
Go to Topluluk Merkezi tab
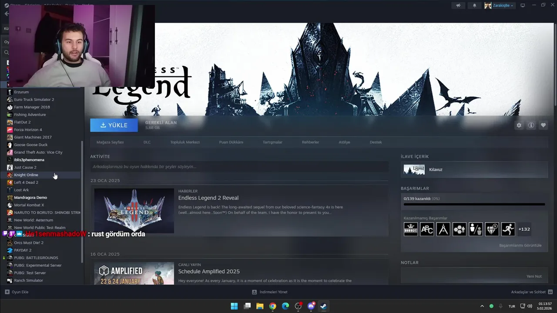[185, 142]
